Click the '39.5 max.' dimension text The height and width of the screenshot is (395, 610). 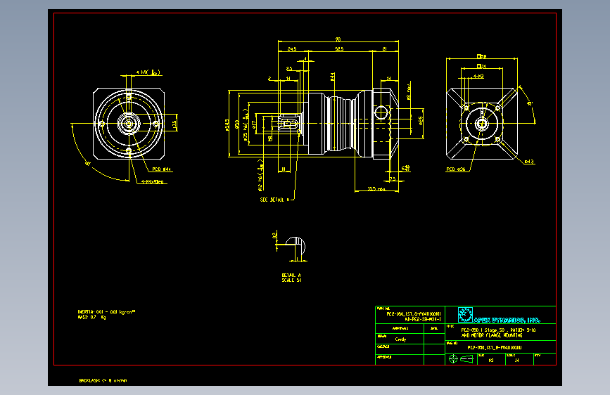click(x=376, y=189)
